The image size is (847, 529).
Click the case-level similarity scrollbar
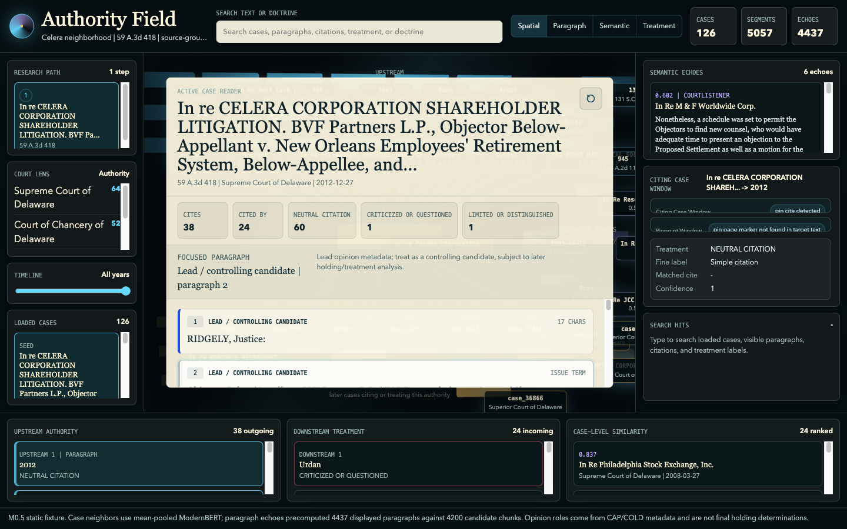coord(829,468)
